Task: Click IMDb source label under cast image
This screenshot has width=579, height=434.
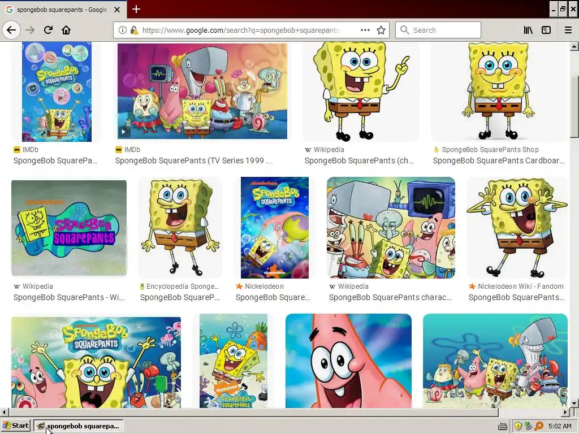Action: tap(132, 149)
